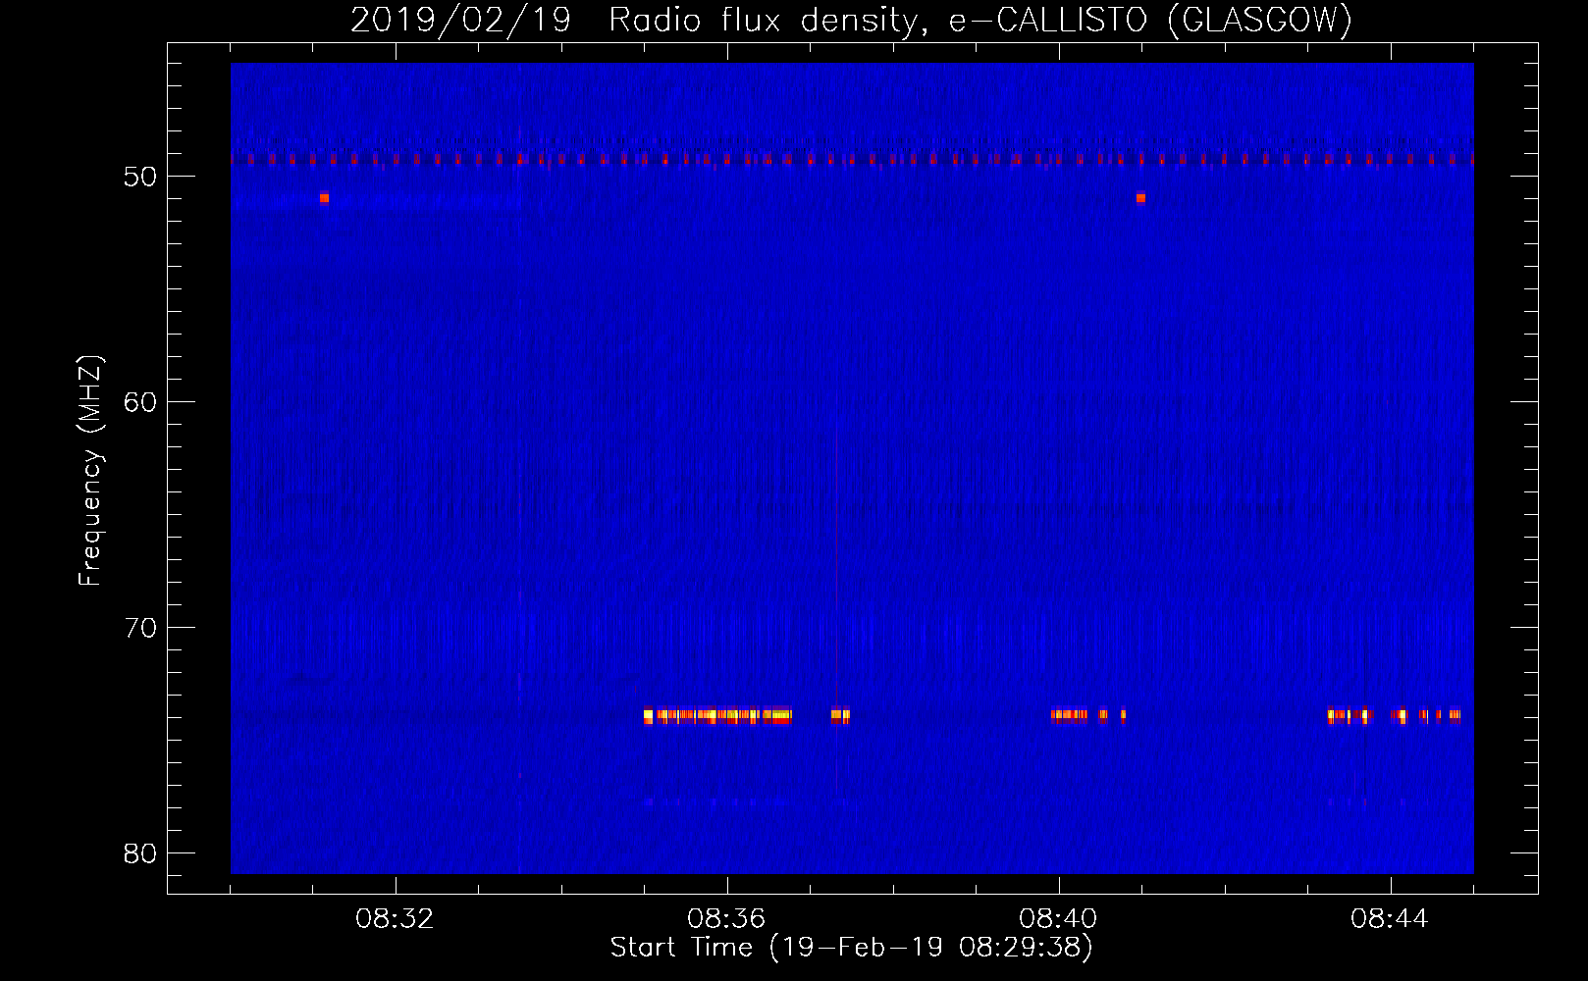Image resolution: width=1588 pixels, height=981 pixels.
Task: Click the 60 frequency tick label
Action: tap(140, 402)
